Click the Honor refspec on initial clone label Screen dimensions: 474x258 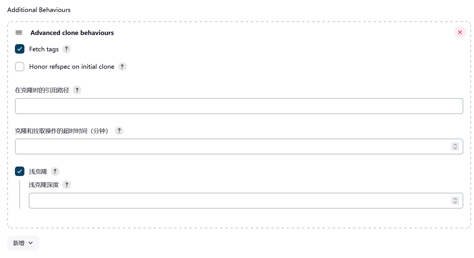pos(72,67)
